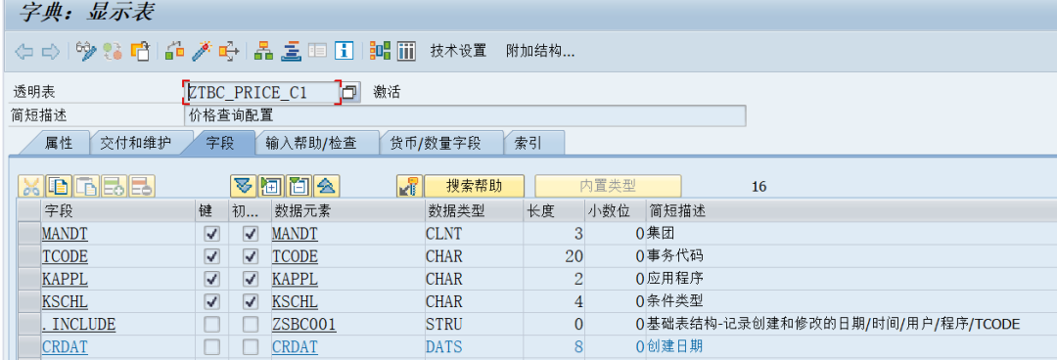Click the 内置类型 button

click(x=608, y=186)
